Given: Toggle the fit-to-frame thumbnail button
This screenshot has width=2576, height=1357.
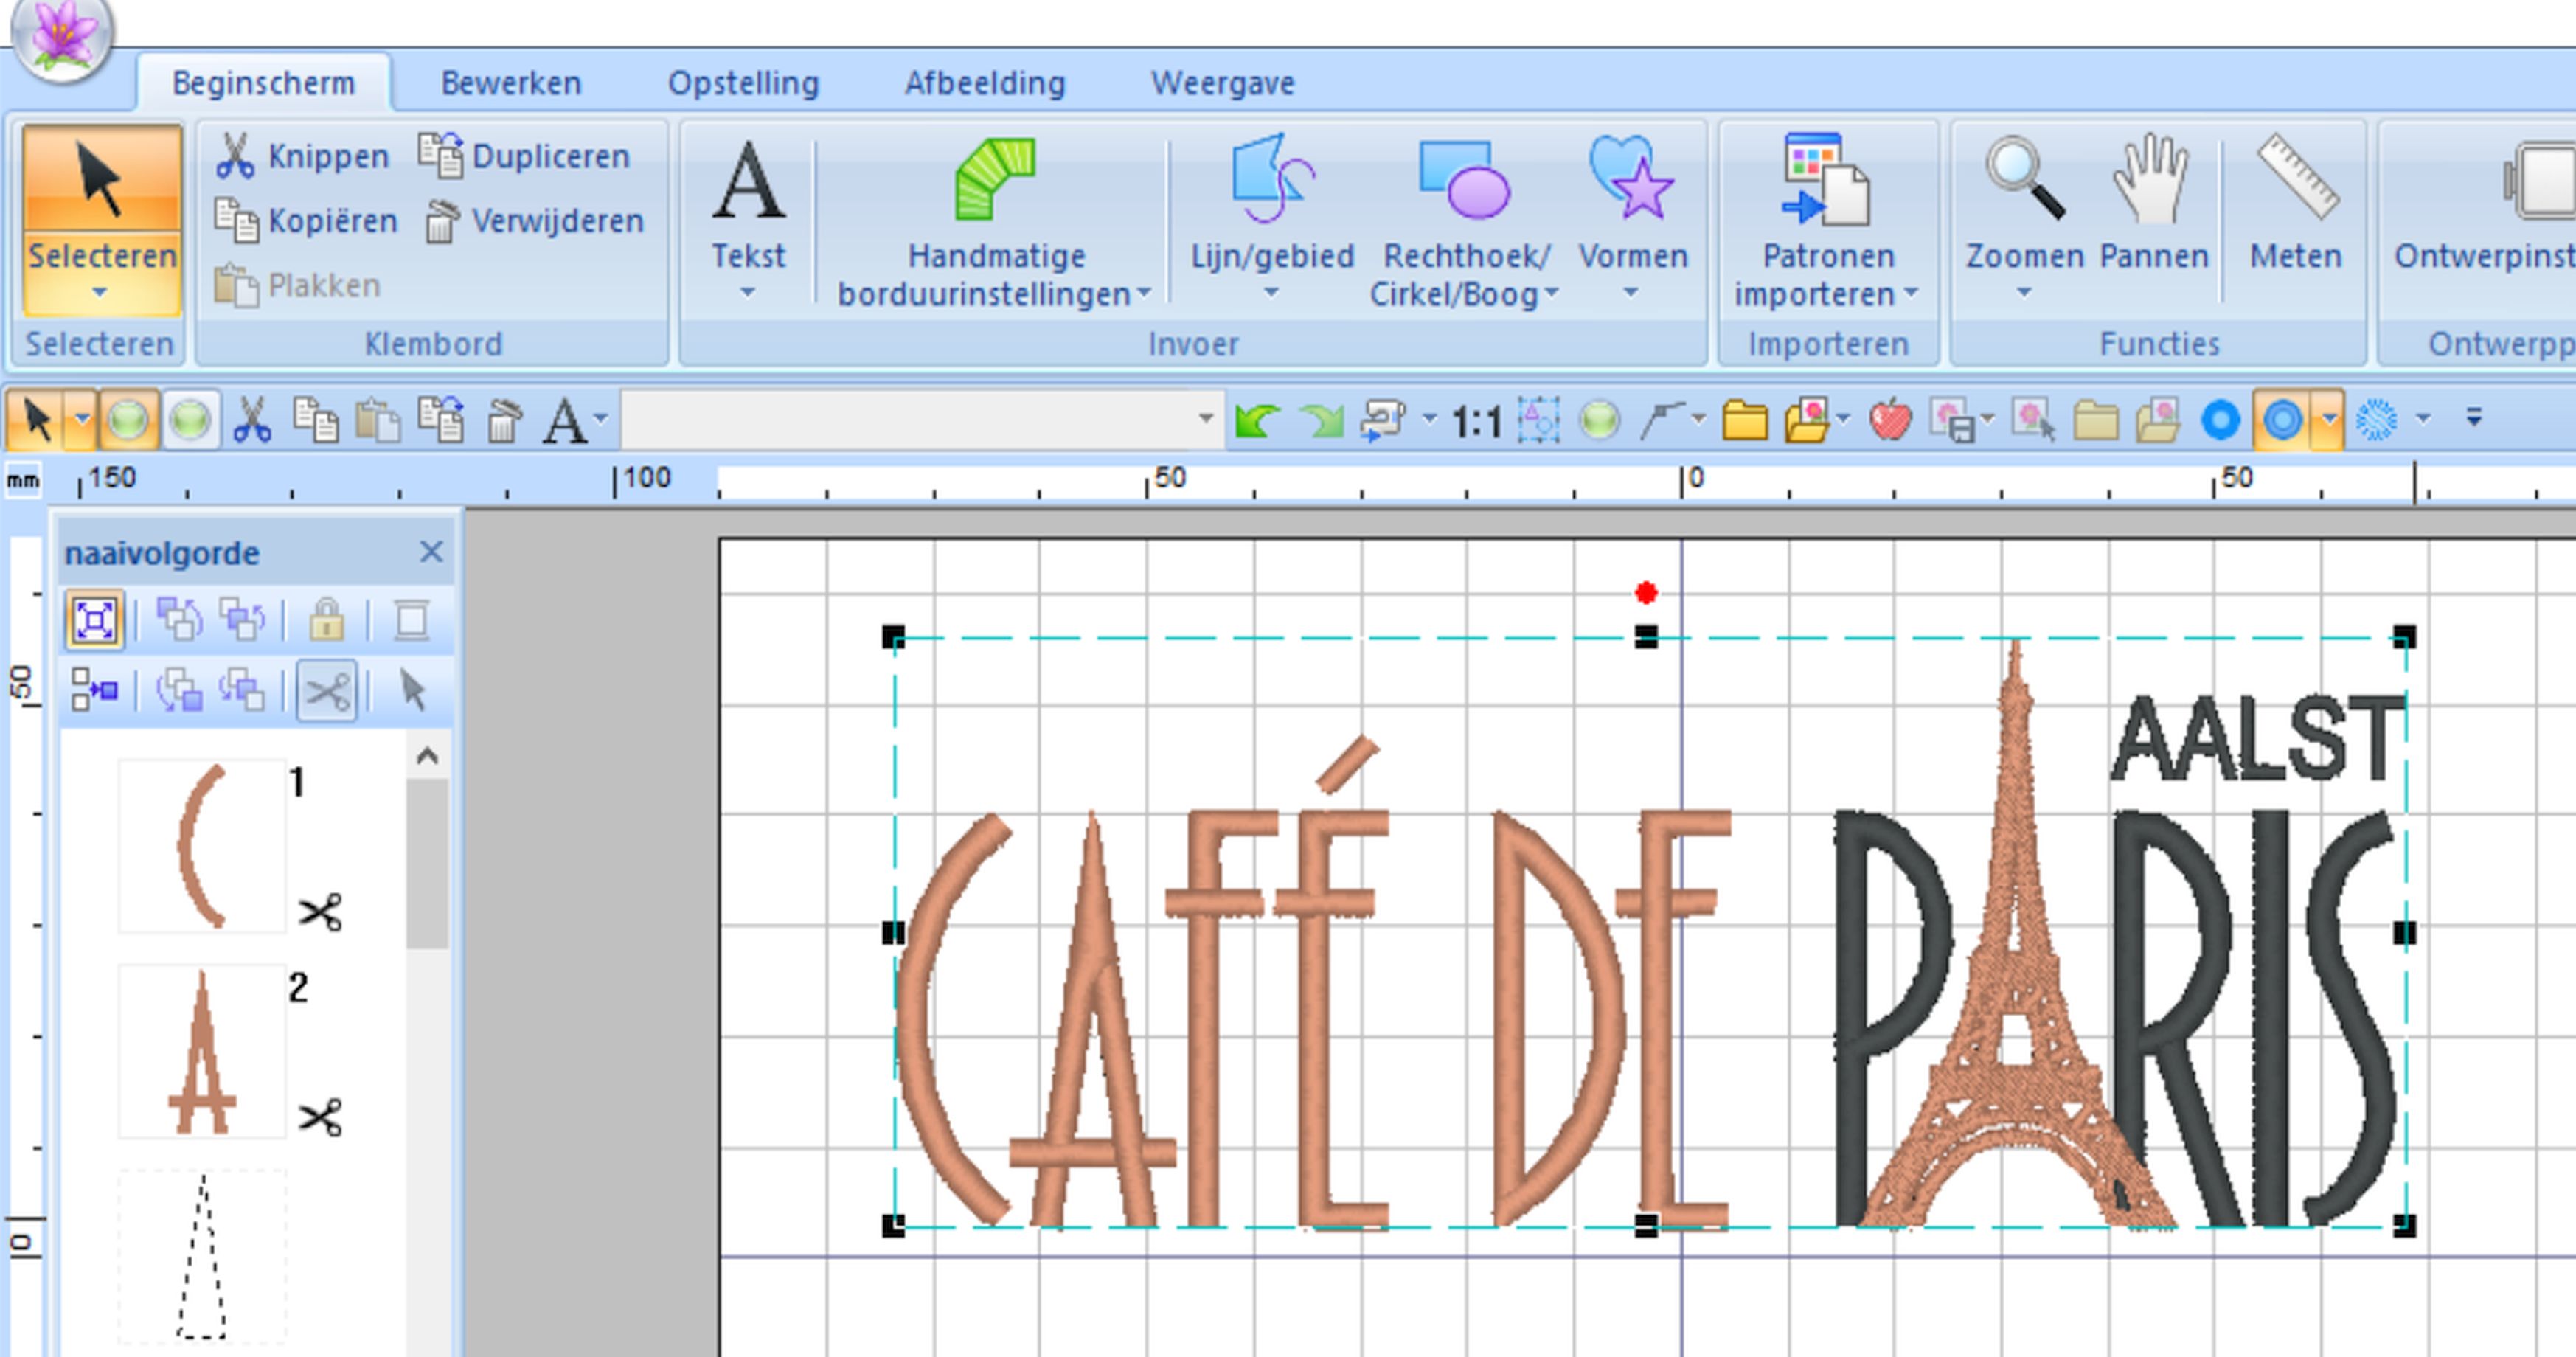Looking at the screenshot, I should tap(94, 621).
